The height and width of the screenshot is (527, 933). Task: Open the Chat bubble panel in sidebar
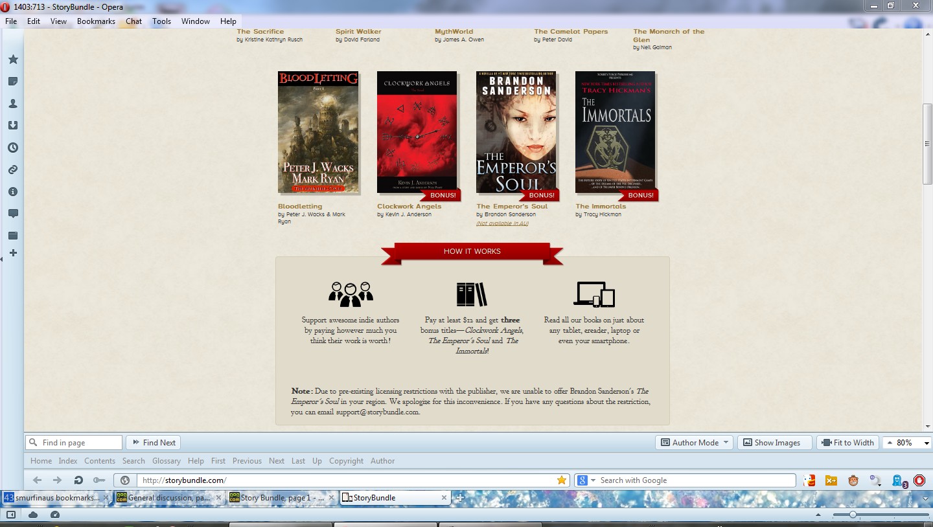(x=12, y=214)
